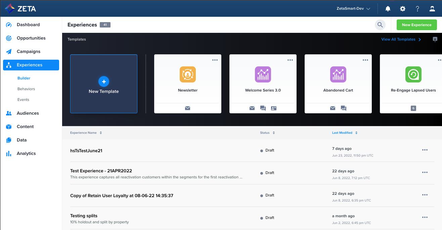Screen dimensions: 442x230
Task: Open the user profile icon
Action: click(x=432, y=9)
